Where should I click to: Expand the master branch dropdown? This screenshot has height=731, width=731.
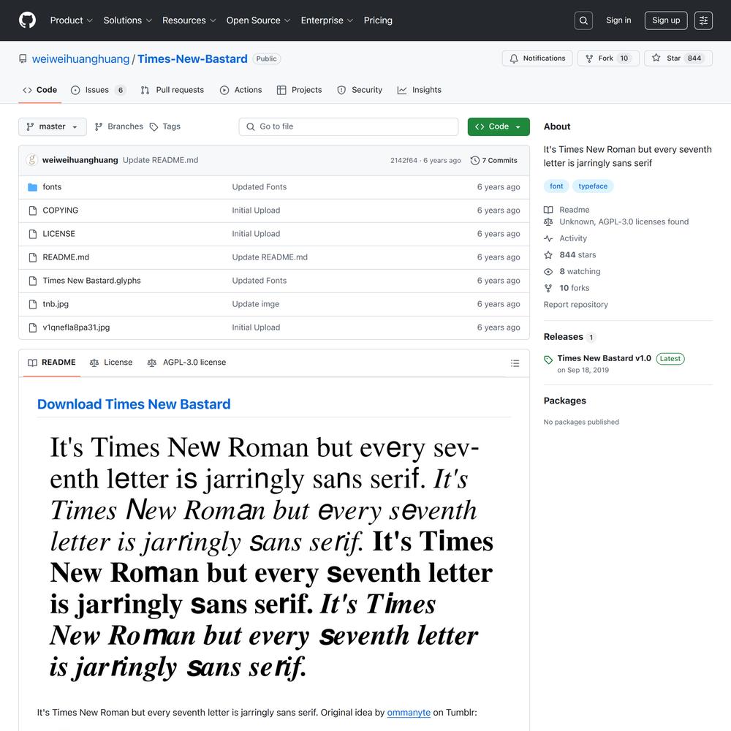(53, 126)
